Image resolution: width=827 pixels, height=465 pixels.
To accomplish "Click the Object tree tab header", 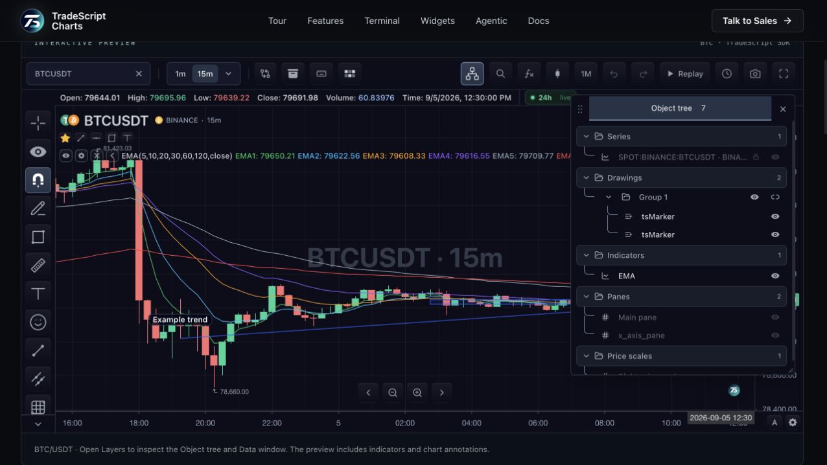I will tap(680, 108).
